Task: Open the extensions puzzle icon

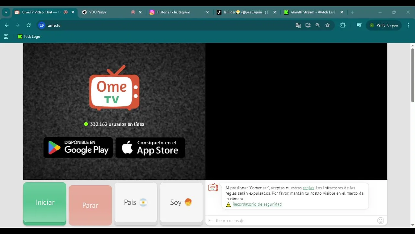Action: click(x=343, y=25)
